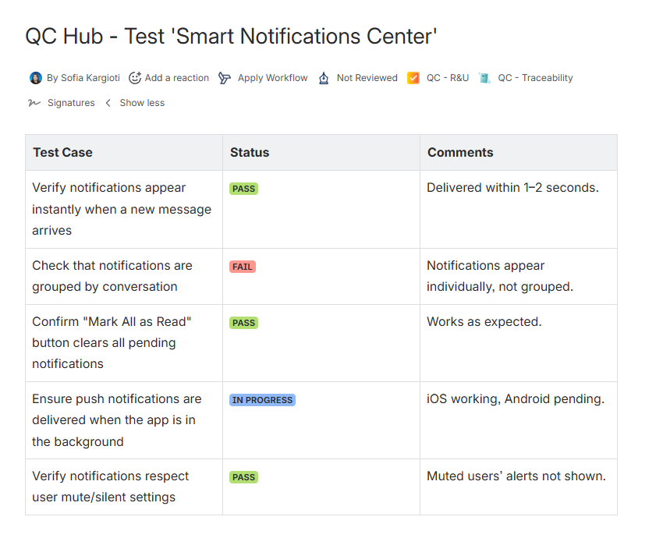This screenshot has height=538, width=663.
Task: Select the Comments column header
Action: [460, 153]
